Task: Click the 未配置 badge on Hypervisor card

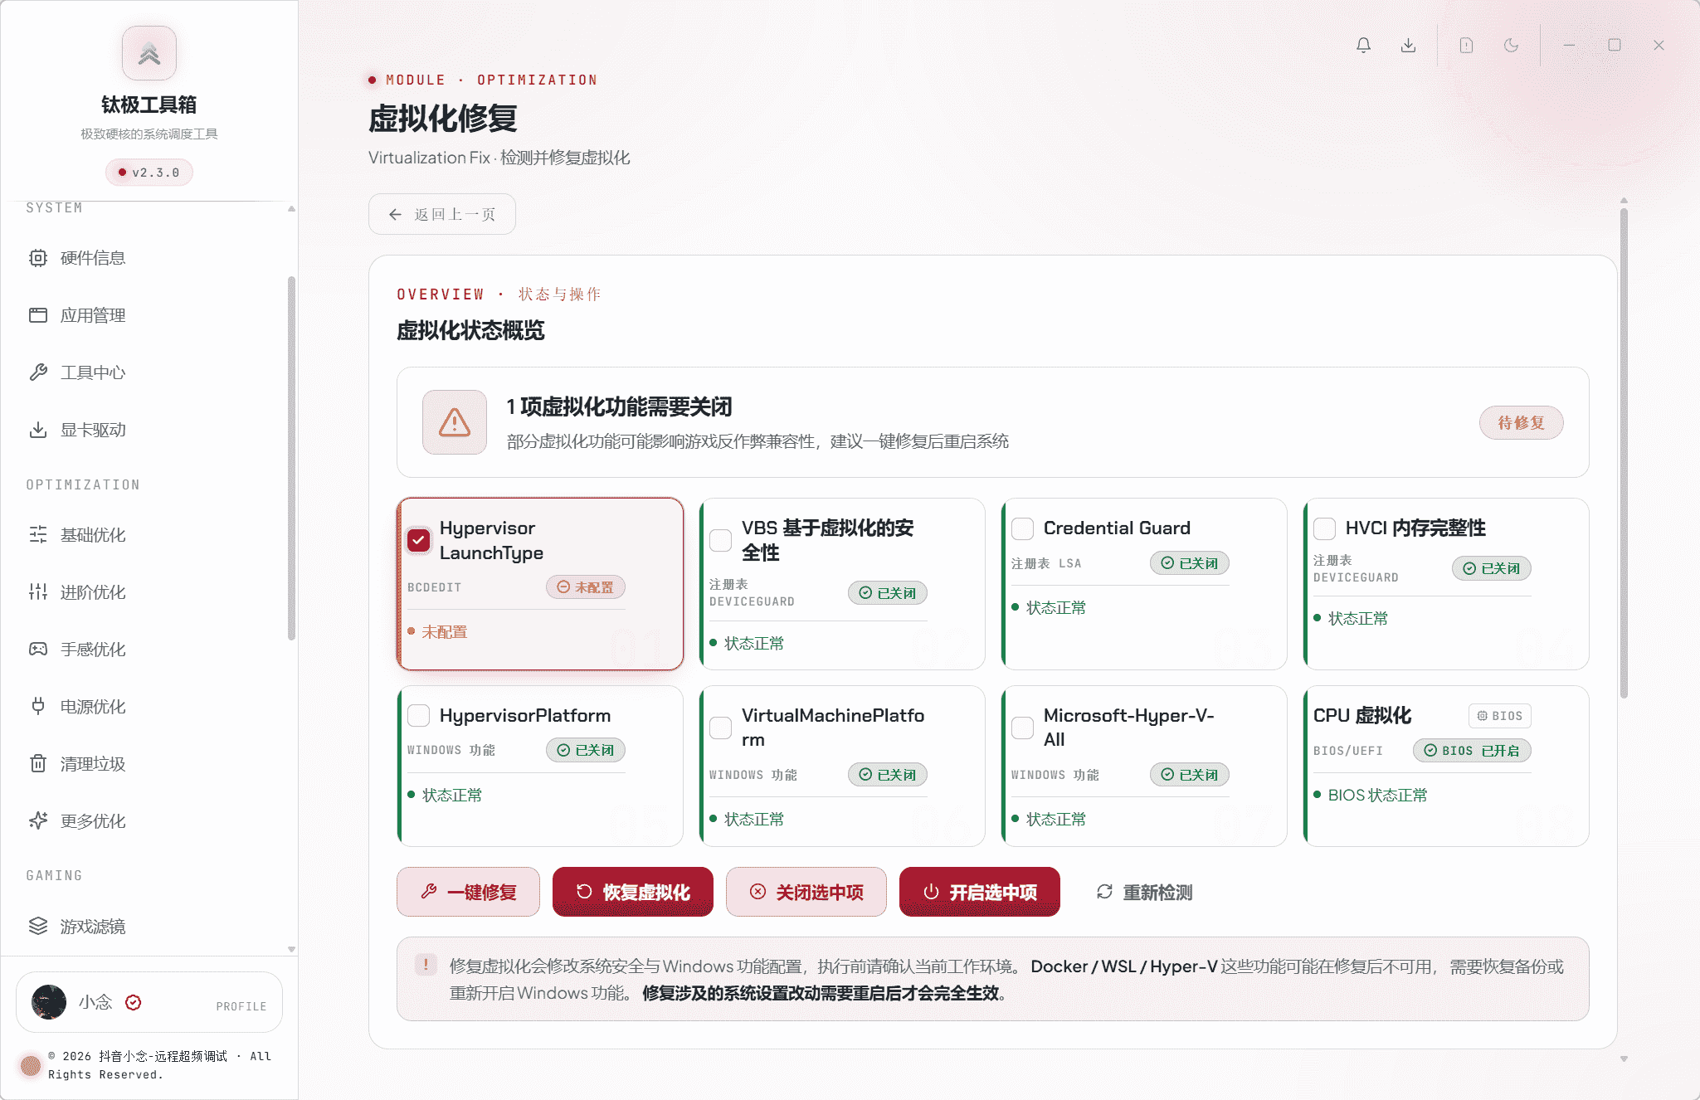Action: point(586,587)
